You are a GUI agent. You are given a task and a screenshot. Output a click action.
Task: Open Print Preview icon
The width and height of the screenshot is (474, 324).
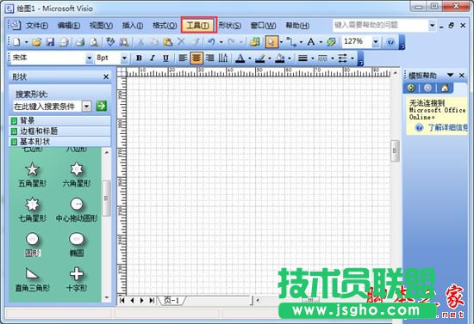[x=94, y=42]
